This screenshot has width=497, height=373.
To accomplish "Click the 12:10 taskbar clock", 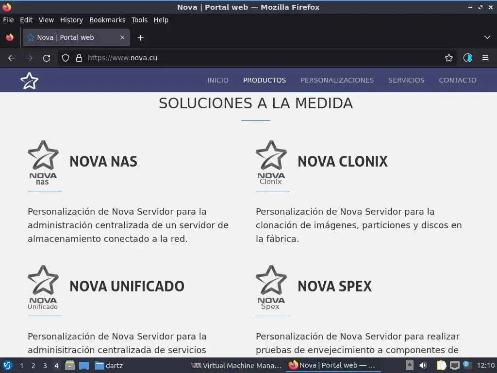I will 485,366.
